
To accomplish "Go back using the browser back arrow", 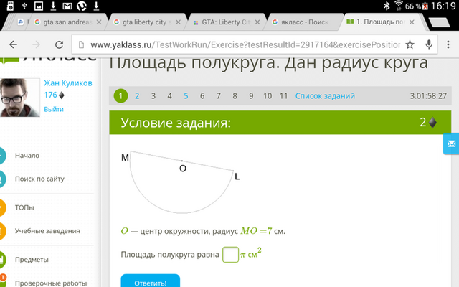I will [x=13, y=44].
